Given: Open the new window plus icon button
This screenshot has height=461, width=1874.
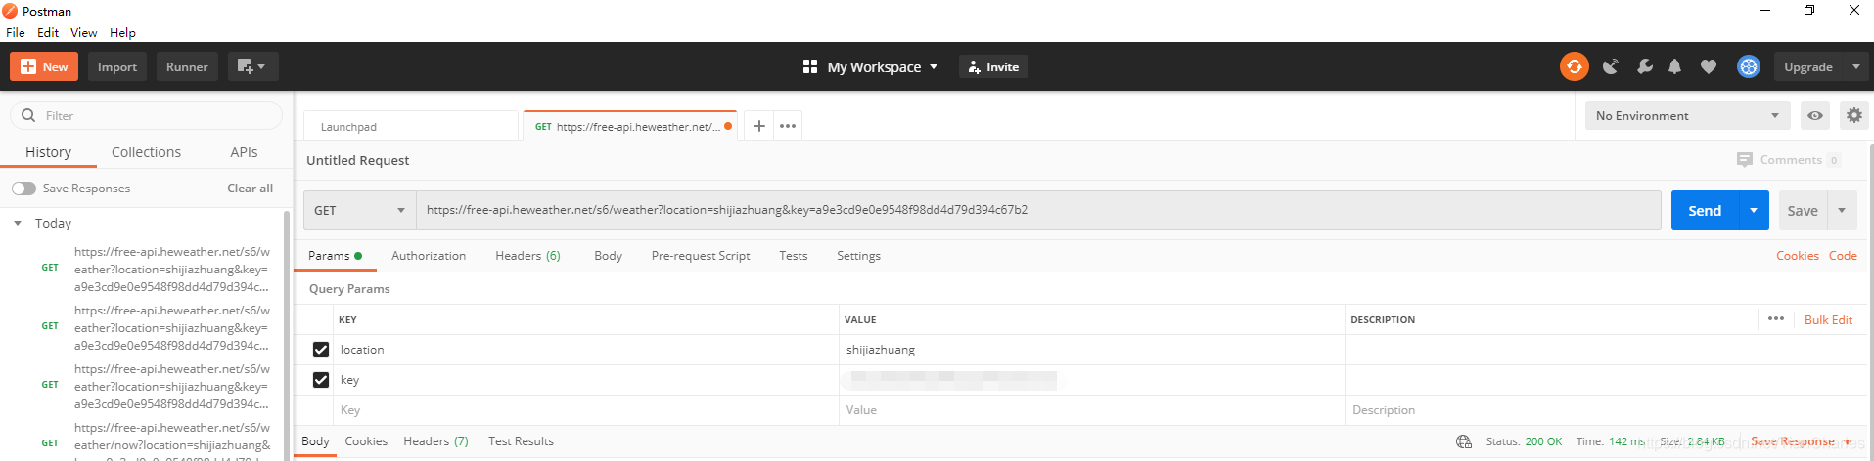Looking at the screenshot, I should pyautogui.click(x=253, y=66).
